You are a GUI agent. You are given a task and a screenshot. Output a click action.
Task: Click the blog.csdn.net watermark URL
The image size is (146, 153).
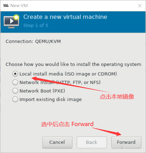pos(109,148)
